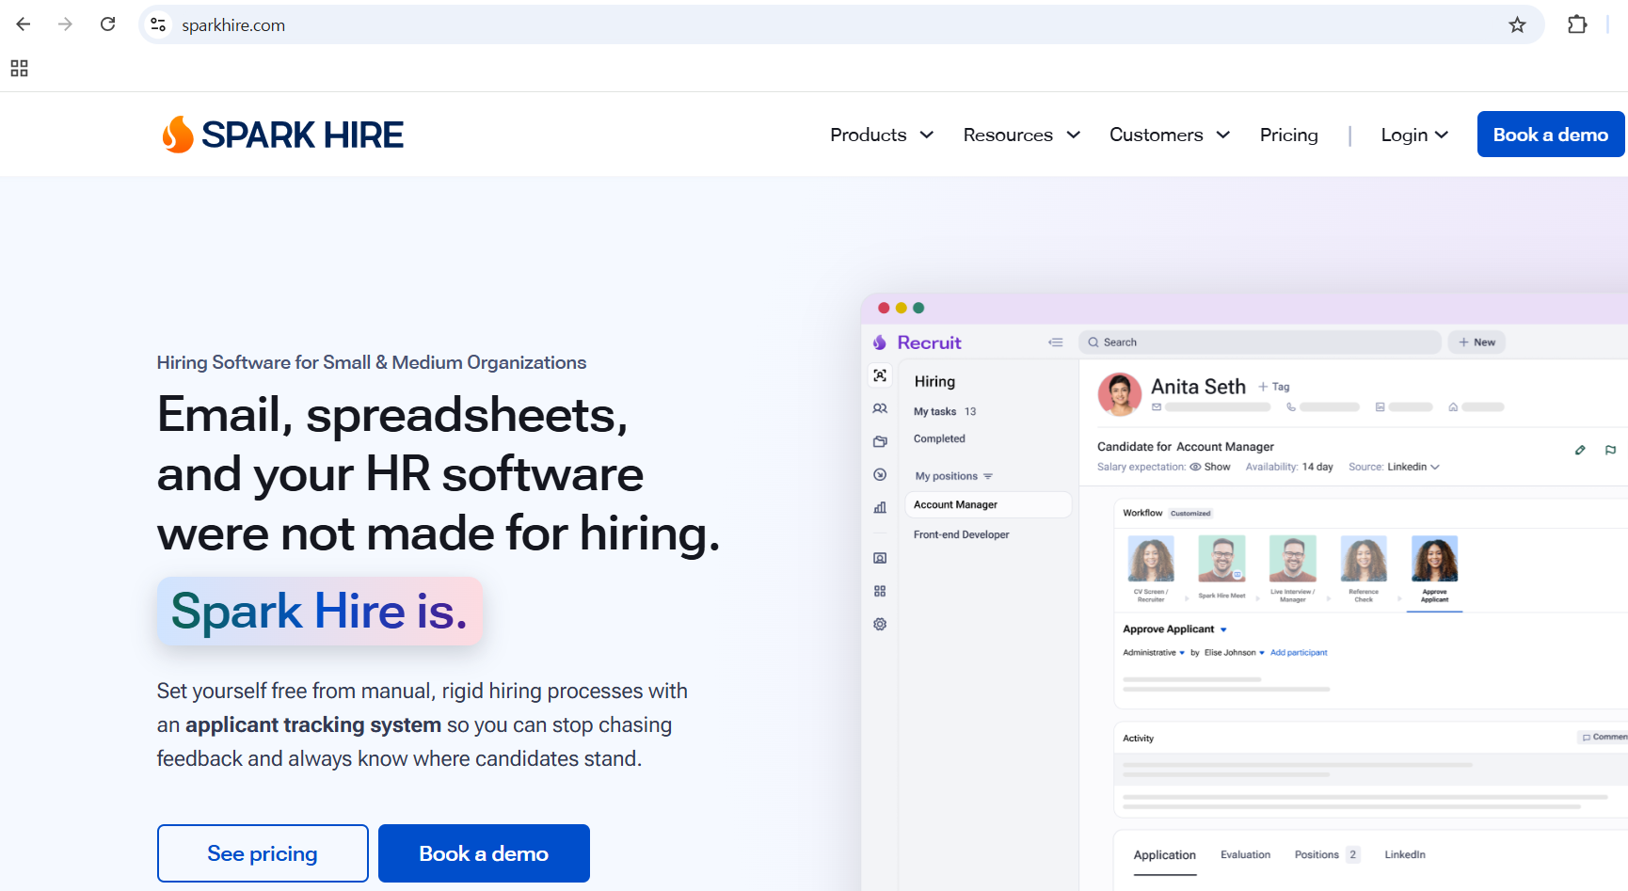This screenshot has height=891, width=1628.
Task: Click the Add participant link
Action: 1299,653
